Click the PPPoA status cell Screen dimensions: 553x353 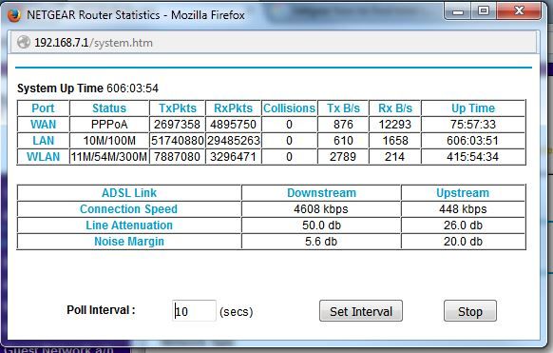click(109, 125)
